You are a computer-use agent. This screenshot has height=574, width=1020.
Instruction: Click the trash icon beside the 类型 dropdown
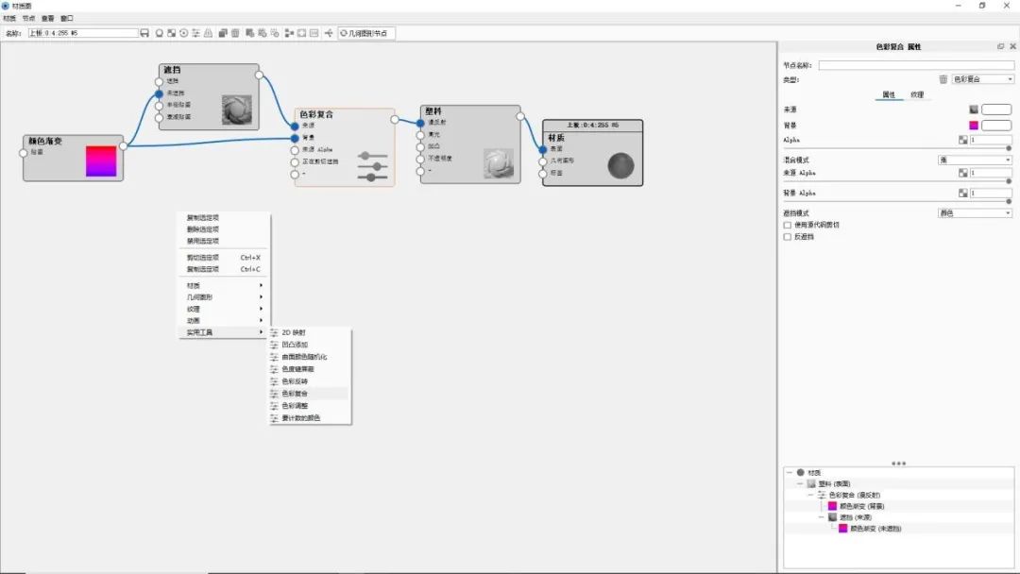coord(943,78)
